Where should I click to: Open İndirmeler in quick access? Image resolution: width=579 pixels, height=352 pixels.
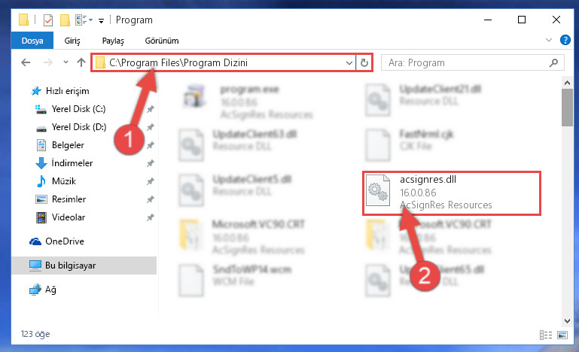(72, 163)
